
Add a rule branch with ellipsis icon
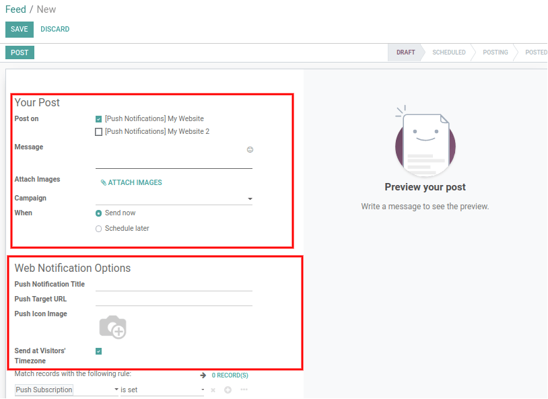click(x=244, y=389)
